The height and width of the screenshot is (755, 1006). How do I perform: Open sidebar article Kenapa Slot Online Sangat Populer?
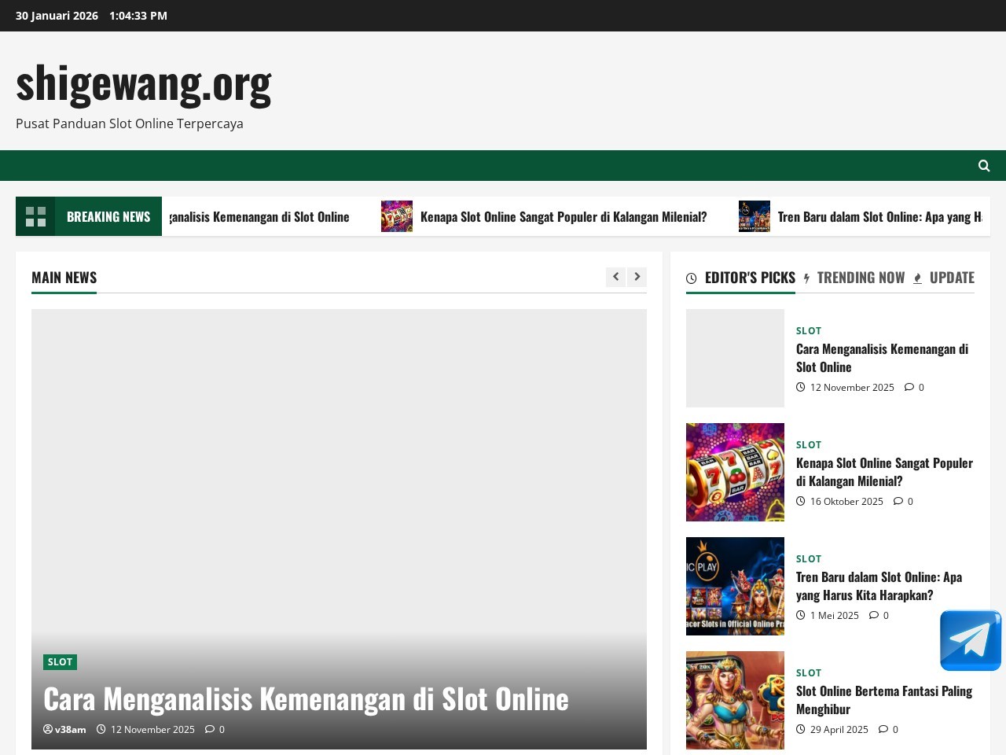coord(884,472)
